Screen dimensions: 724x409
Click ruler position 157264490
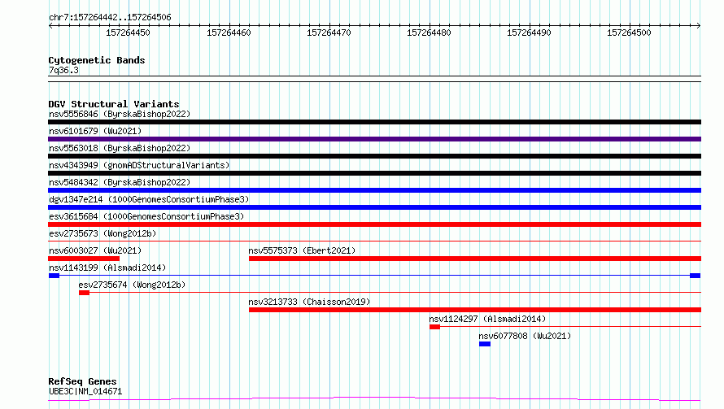click(x=529, y=33)
